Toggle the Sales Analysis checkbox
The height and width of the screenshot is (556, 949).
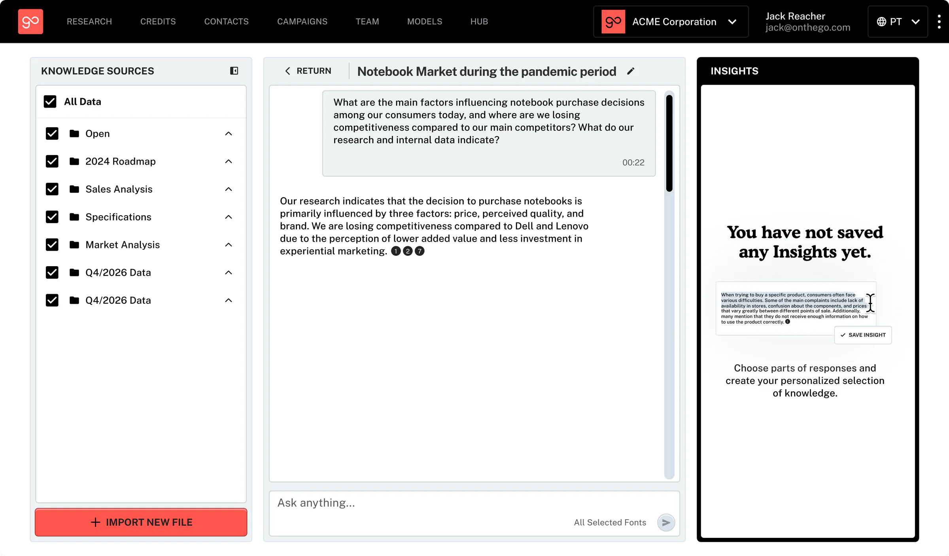[x=52, y=189]
